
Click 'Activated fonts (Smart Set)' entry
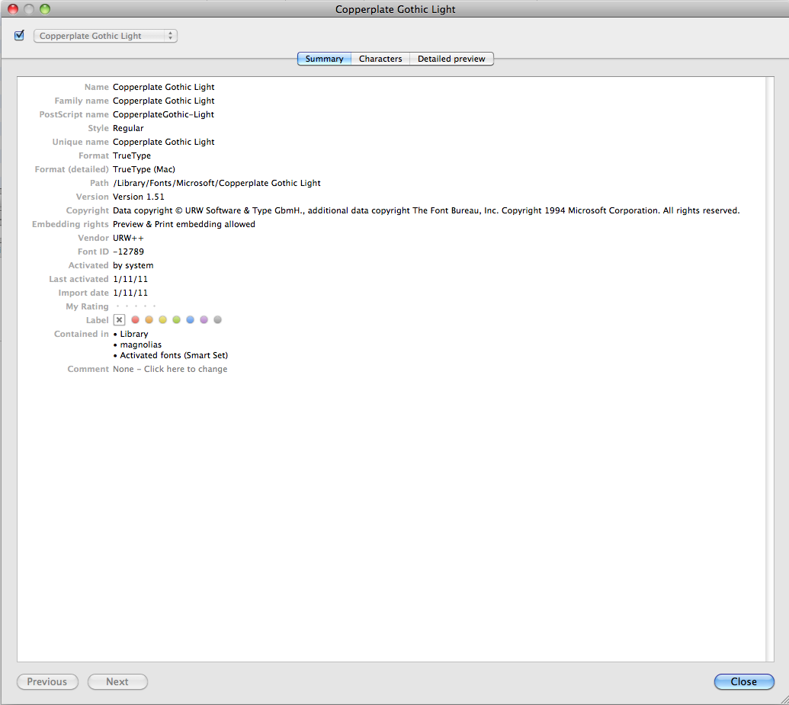click(x=174, y=355)
